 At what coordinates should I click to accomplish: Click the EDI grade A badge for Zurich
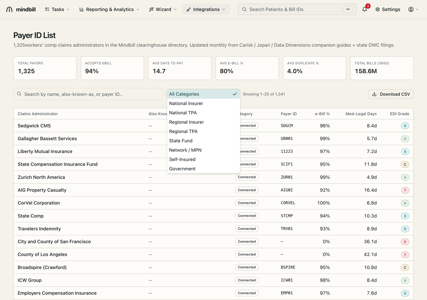click(405, 177)
